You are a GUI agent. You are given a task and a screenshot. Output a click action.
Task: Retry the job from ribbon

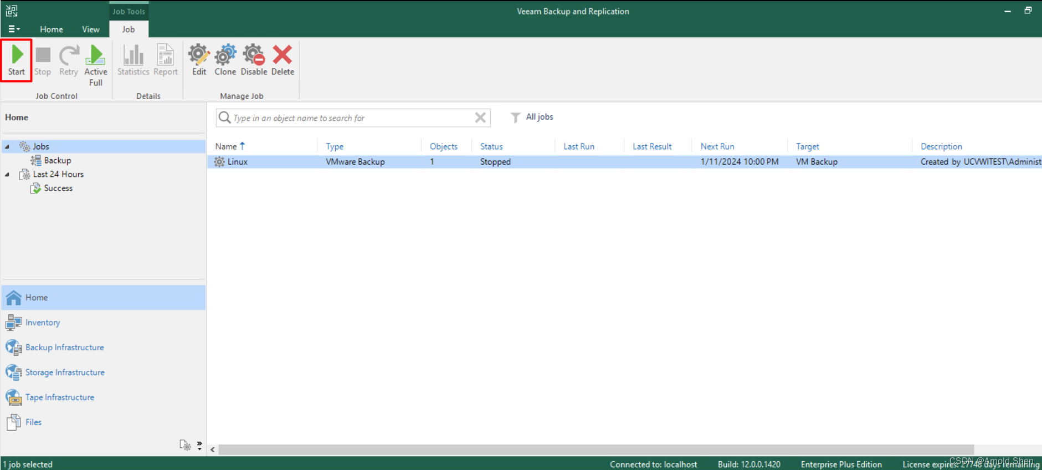[69, 60]
